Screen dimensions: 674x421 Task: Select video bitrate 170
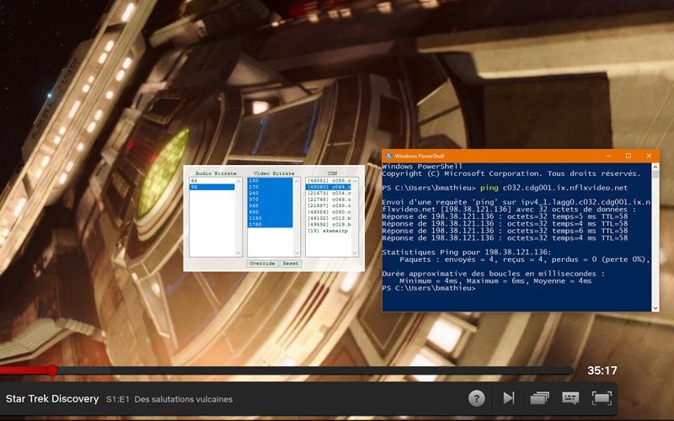tap(270, 187)
